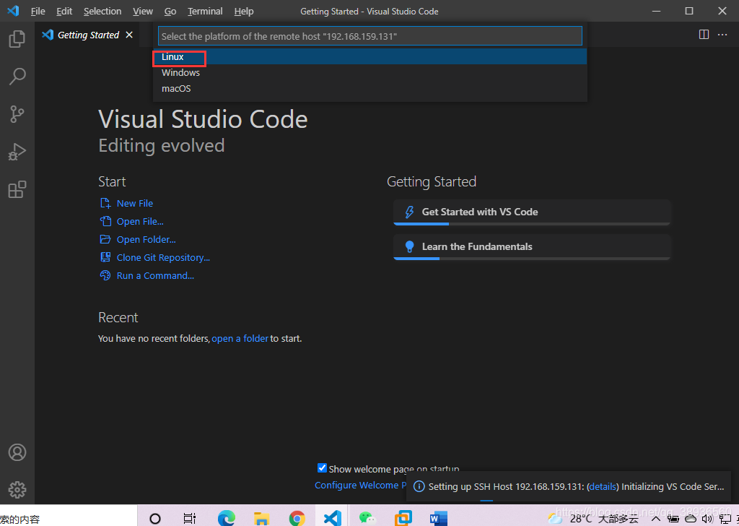The image size is (739, 526).
Task: Open the Extensions view
Action: (x=17, y=189)
